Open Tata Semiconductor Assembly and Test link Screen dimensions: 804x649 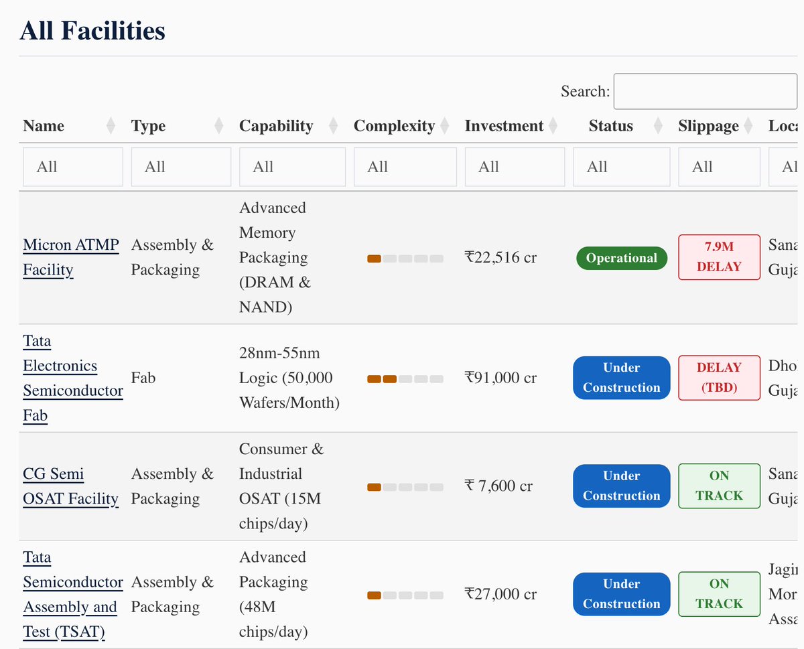tap(73, 595)
